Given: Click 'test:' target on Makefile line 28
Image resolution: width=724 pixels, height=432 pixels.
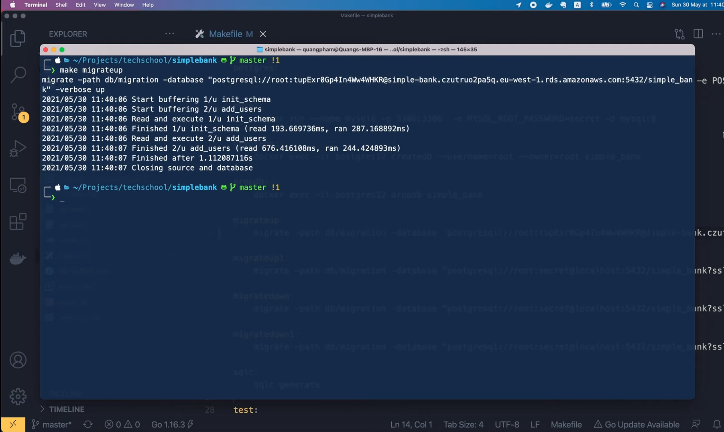Looking at the screenshot, I should tap(246, 410).
